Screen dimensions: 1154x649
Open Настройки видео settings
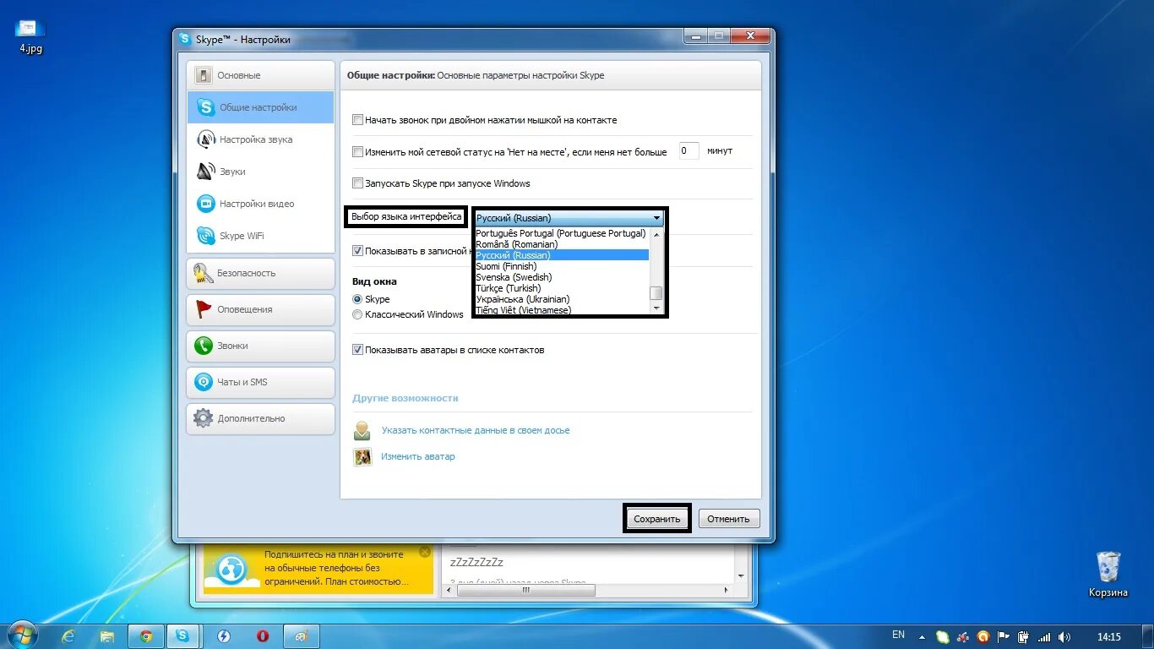(261, 204)
